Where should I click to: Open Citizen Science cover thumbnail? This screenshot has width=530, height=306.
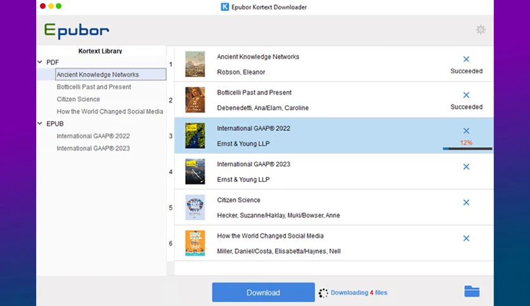click(x=195, y=207)
